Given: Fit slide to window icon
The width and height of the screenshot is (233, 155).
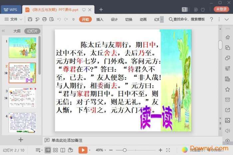Looking at the screenshot, I should tap(168, 150).
